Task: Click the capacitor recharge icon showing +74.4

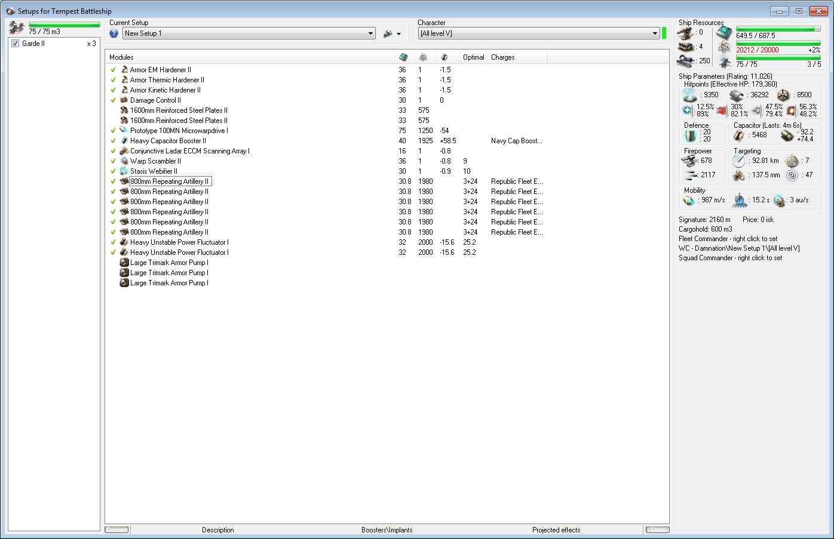Action: 787,135
